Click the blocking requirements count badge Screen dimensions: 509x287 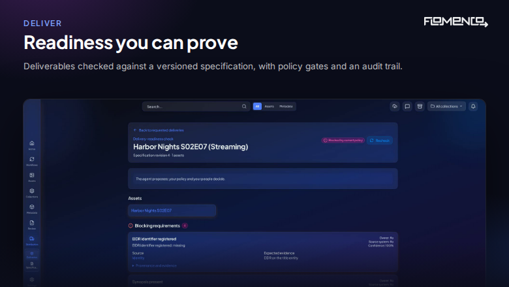pyautogui.click(x=185, y=226)
